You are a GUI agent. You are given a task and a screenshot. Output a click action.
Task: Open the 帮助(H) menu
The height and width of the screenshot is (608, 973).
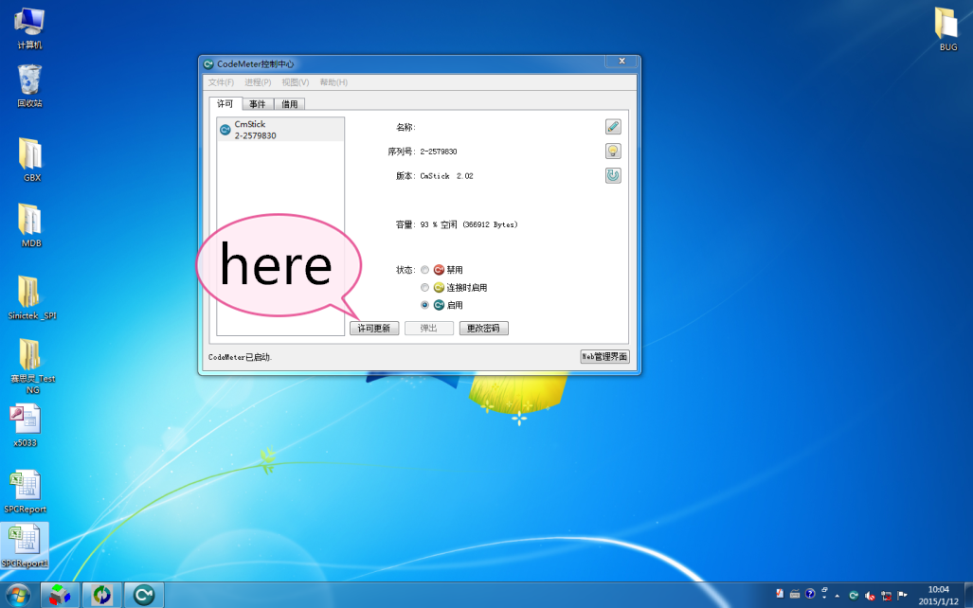click(x=333, y=82)
